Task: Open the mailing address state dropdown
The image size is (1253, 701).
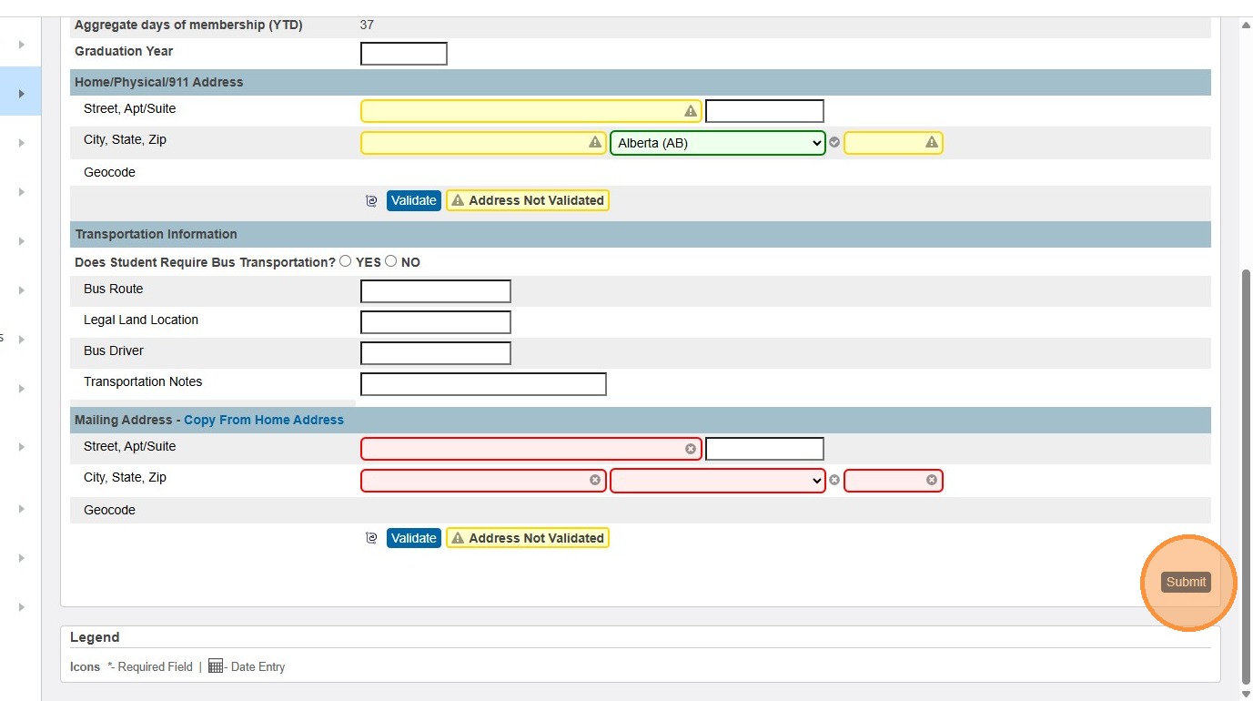Action: [718, 480]
